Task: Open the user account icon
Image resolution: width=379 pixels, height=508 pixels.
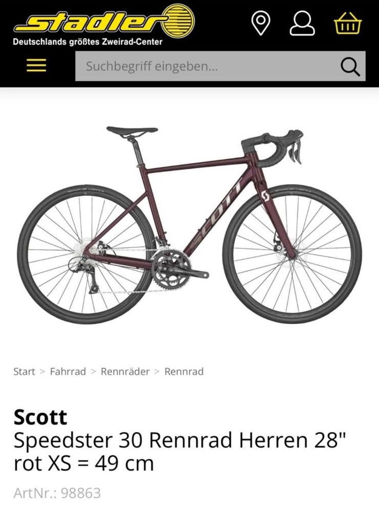Action: pos(302,23)
